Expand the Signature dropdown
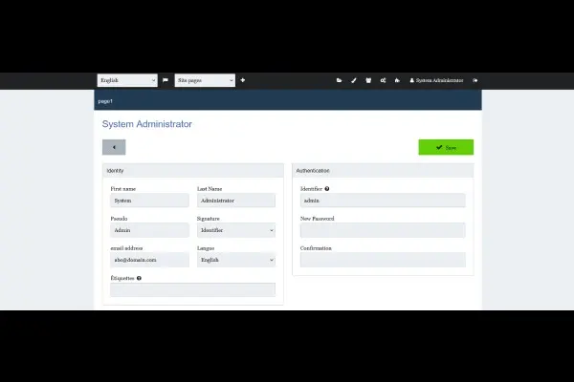Screen dimensions: 574x382 (x=235, y=230)
